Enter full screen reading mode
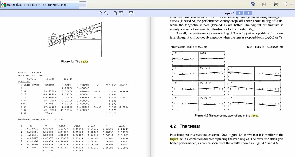The width and height of the screenshot is (295, 157). click(x=131, y=13)
